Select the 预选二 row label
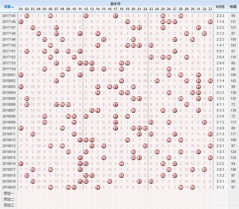This screenshot has width=239, height=209. [x=9, y=199]
